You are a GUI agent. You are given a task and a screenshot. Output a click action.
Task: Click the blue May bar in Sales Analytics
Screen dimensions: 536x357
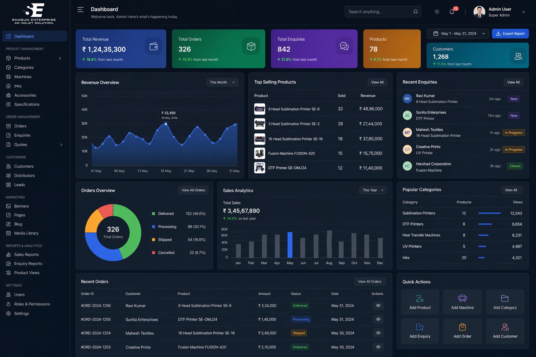click(290, 245)
